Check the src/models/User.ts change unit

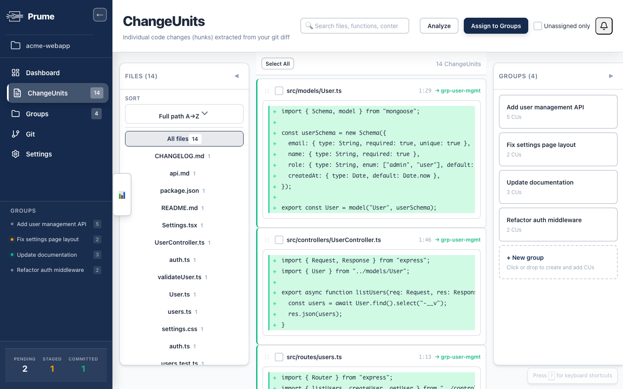point(279,91)
